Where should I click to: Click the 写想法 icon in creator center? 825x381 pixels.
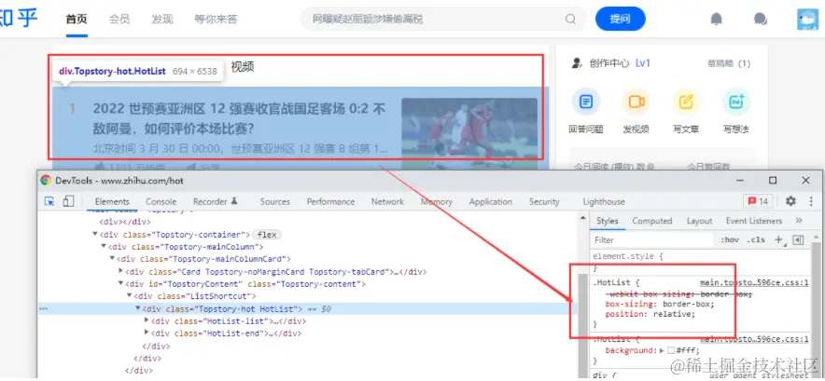click(736, 102)
